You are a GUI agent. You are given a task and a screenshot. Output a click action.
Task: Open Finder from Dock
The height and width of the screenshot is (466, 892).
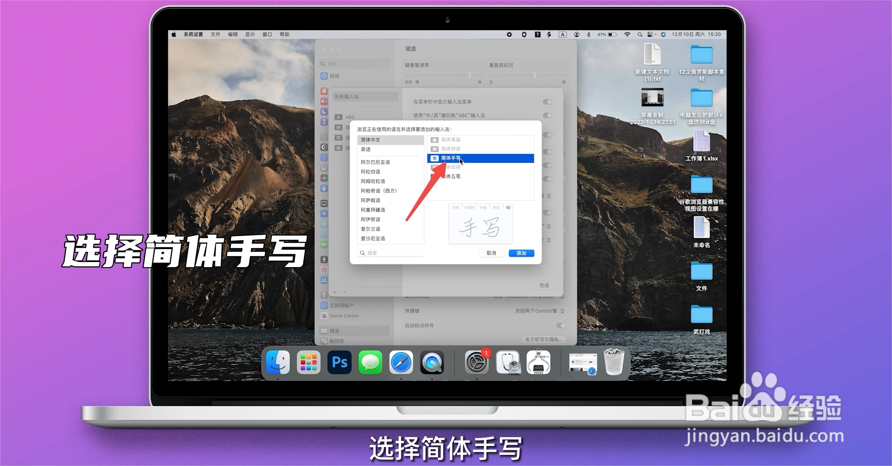278,362
